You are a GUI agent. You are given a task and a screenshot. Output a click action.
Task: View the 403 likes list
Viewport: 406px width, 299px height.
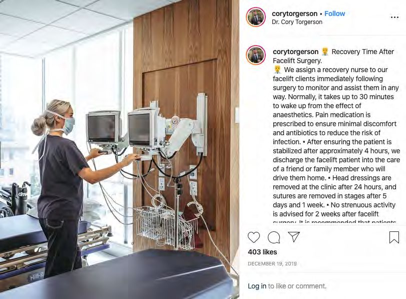tap(262, 252)
